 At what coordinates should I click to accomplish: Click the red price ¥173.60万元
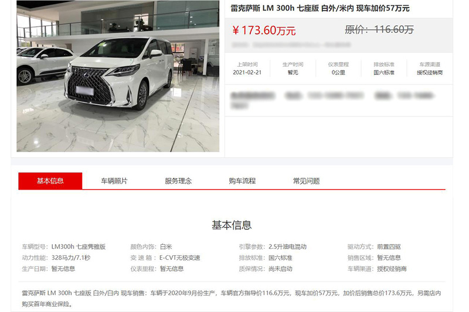click(264, 30)
